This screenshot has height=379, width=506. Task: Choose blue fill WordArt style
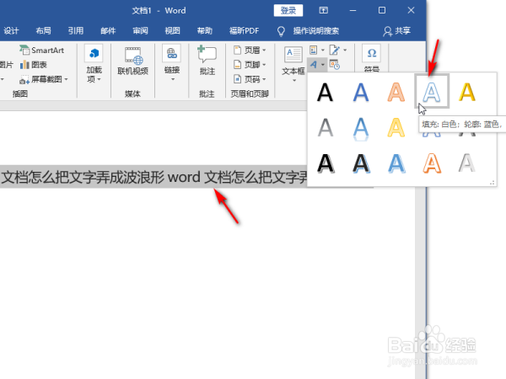(360, 92)
